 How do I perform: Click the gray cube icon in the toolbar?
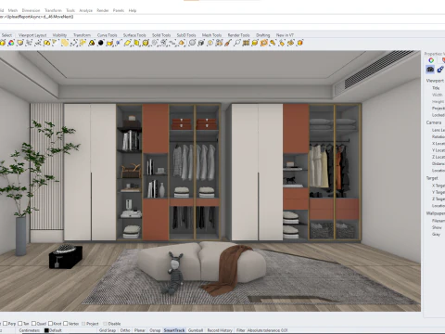pos(201,43)
